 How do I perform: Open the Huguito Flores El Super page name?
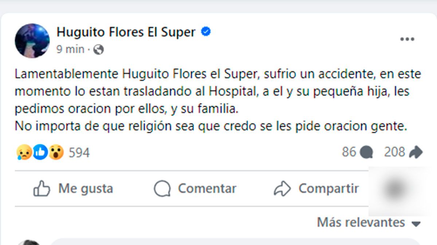(126, 32)
